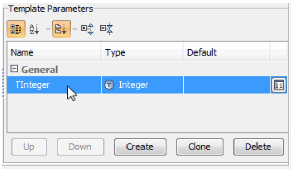Image resolution: width=292 pixels, height=171 pixels.
Task: Toggle the hierarchy sort view icon
Action: click(x=61, y=29)
